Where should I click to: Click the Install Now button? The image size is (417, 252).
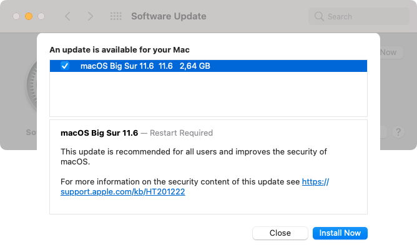(340, 233)
